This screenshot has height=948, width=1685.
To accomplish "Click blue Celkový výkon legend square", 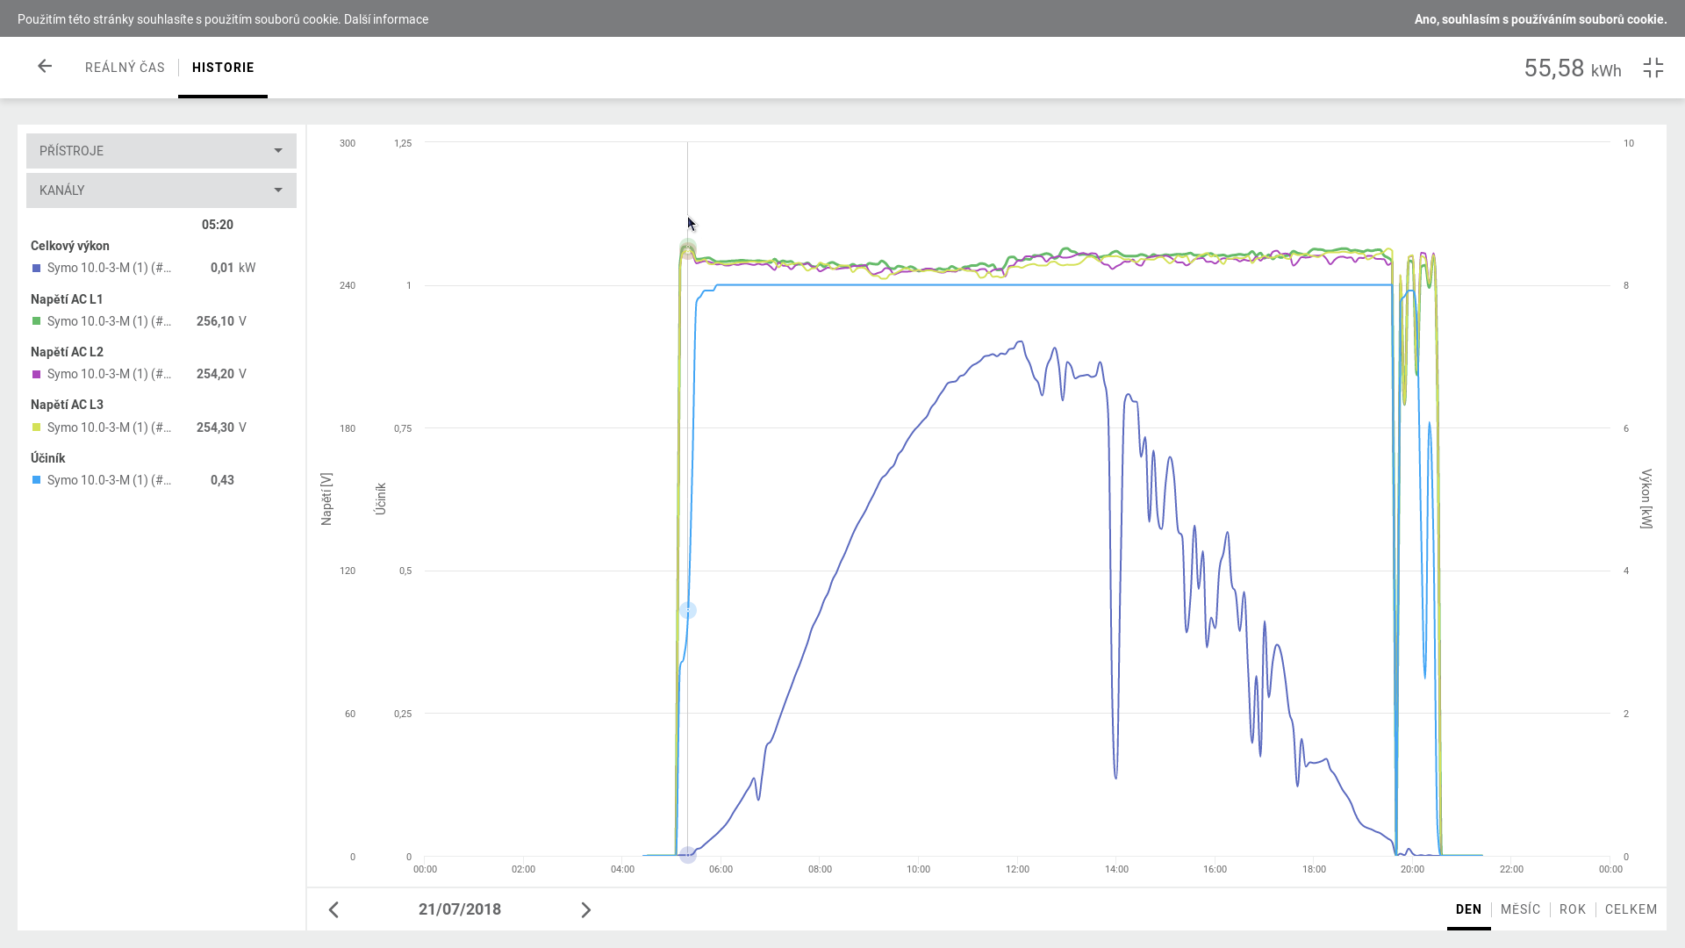I will tap(37, 269).
